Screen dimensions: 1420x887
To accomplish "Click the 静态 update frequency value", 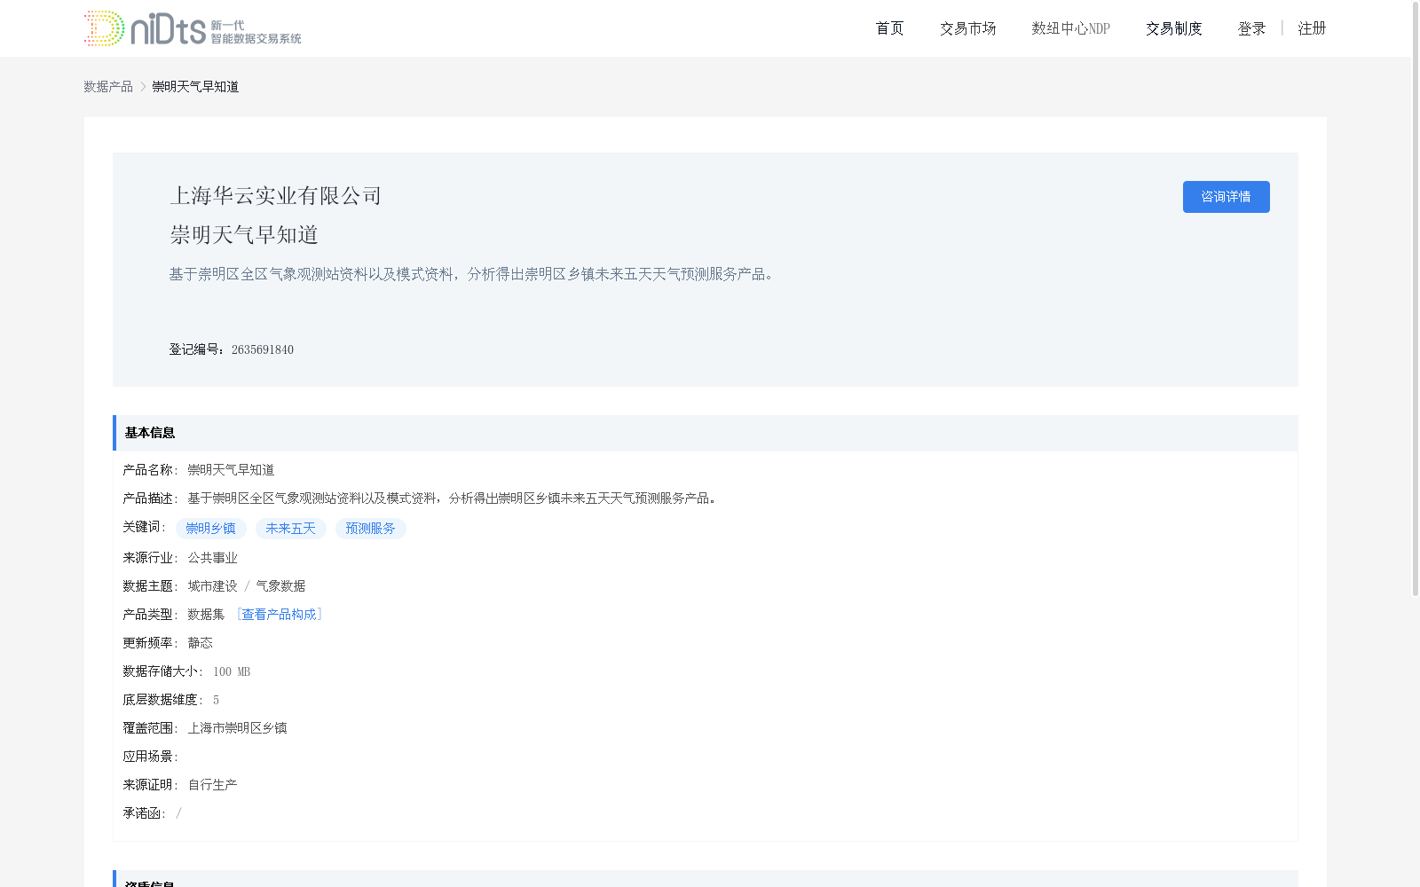I will click(200, 643).
